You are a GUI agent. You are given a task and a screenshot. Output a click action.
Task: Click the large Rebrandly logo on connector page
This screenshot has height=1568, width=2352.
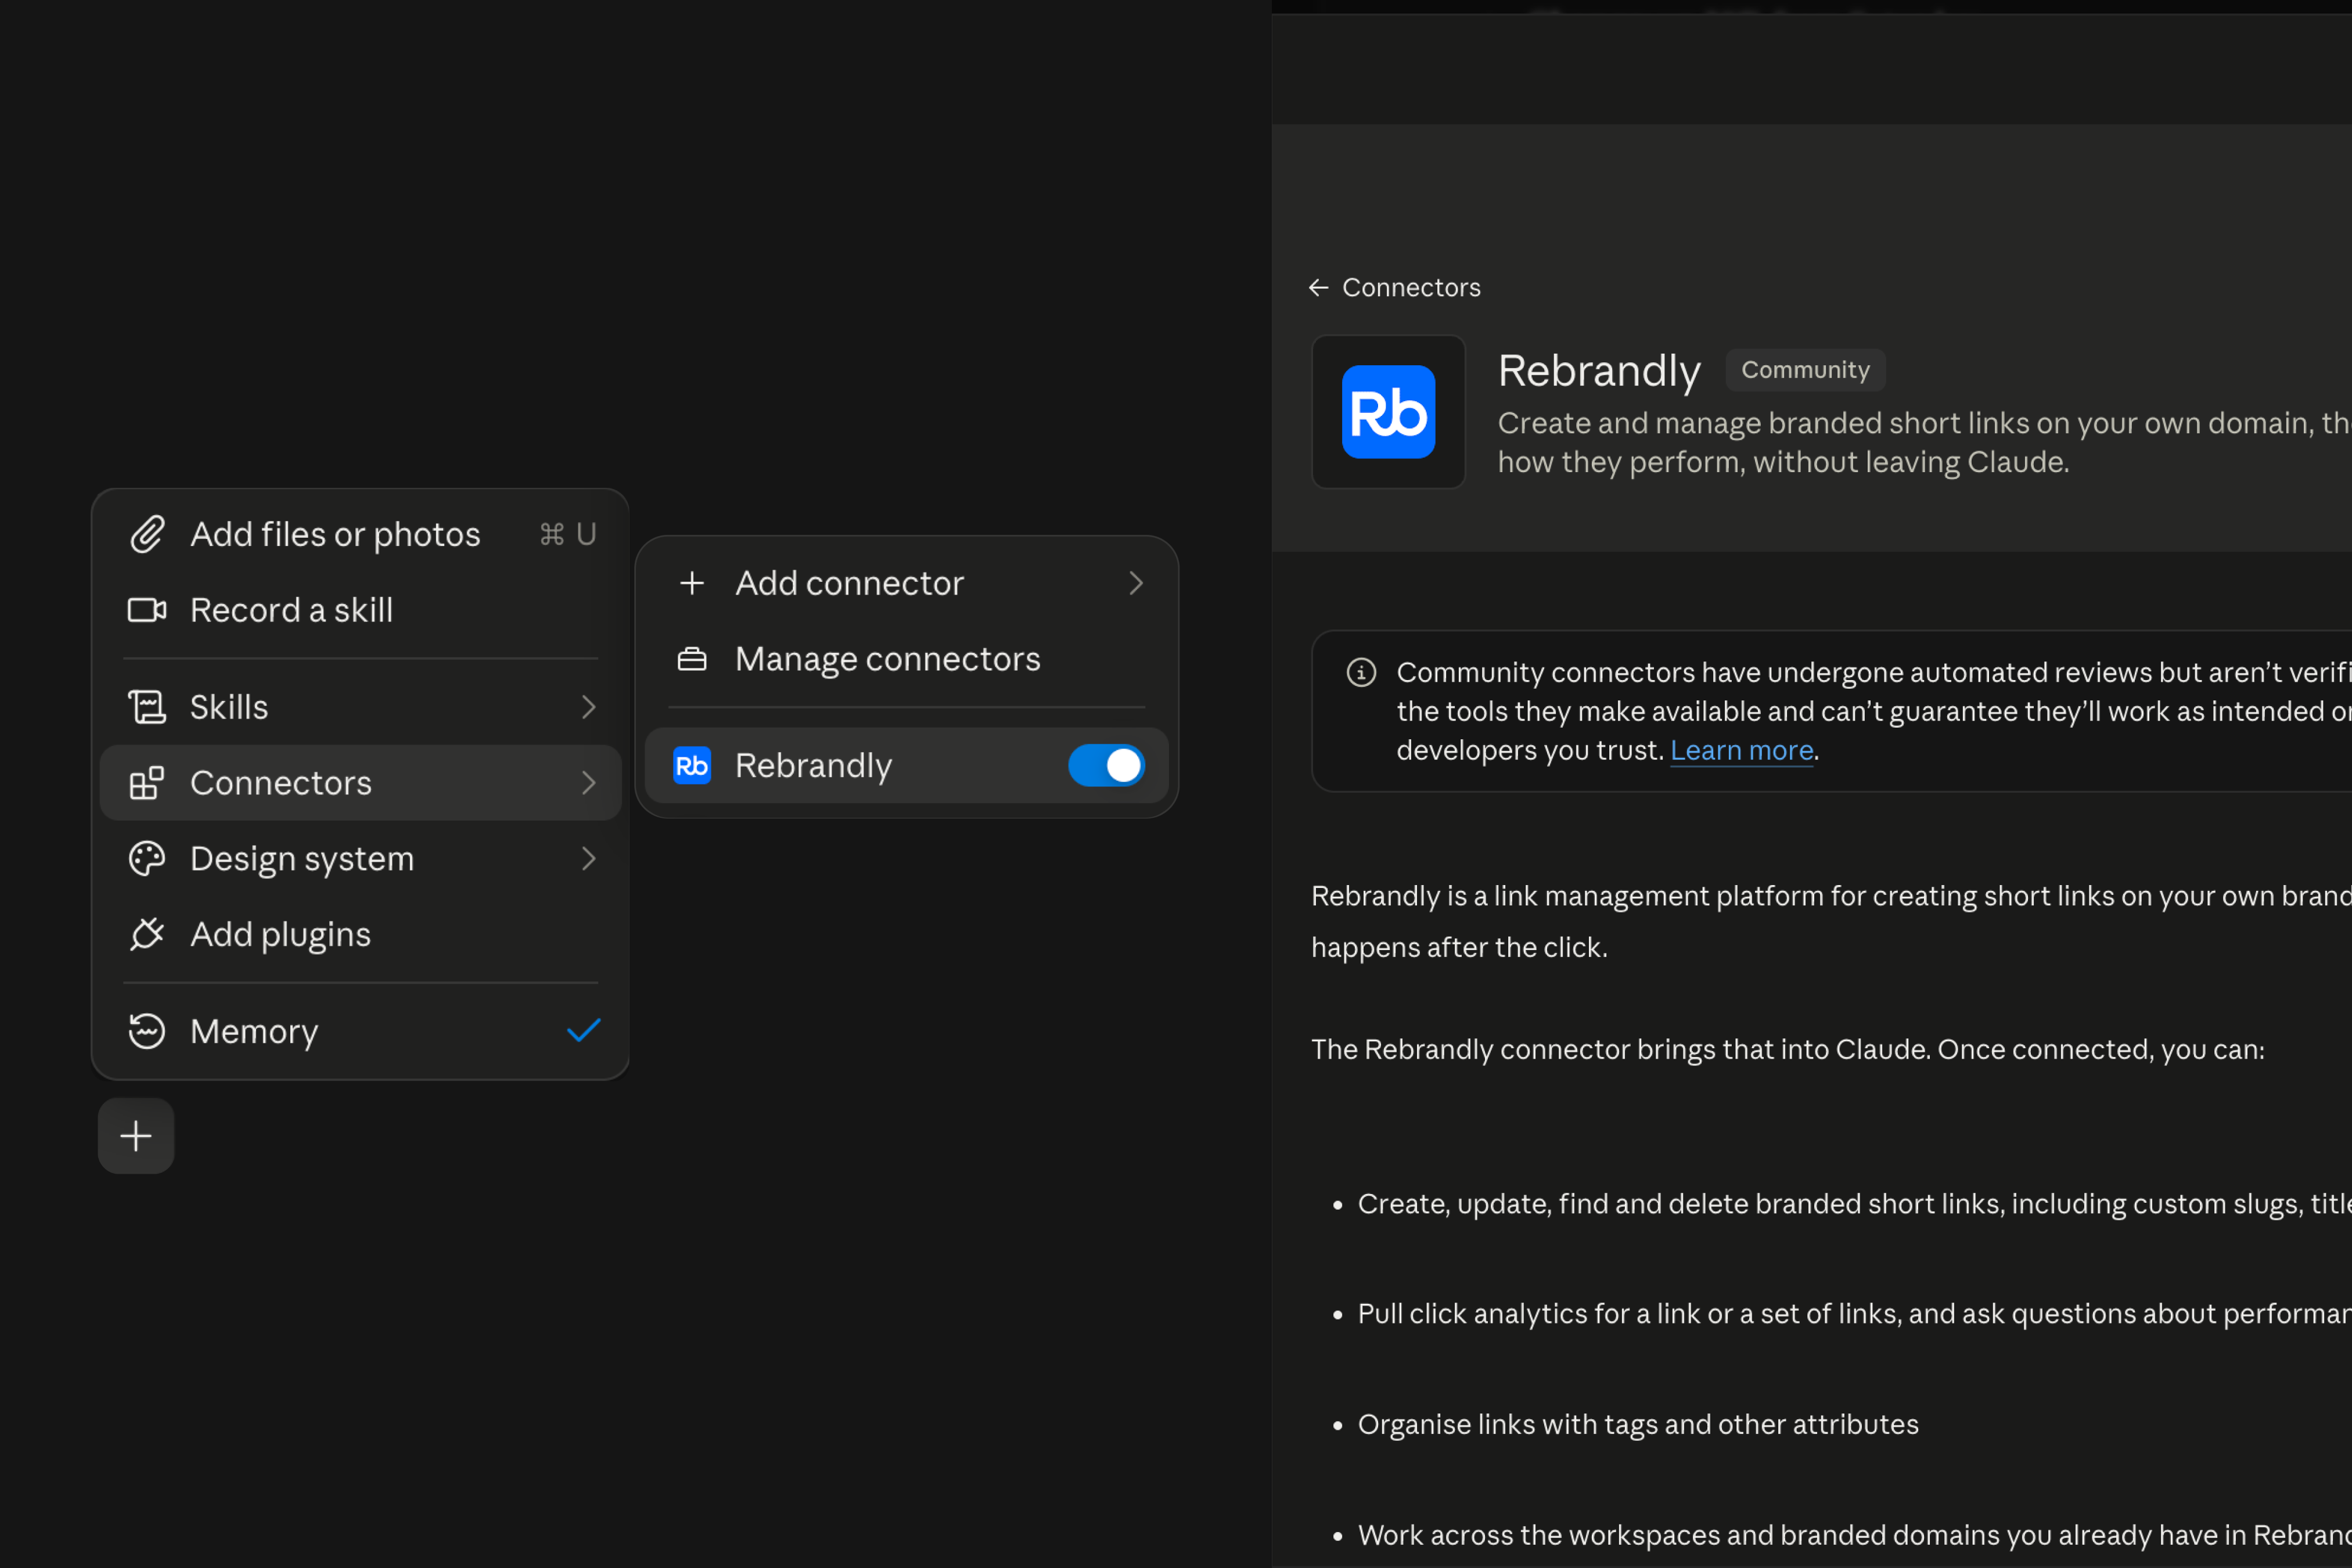click(1388, 412)
